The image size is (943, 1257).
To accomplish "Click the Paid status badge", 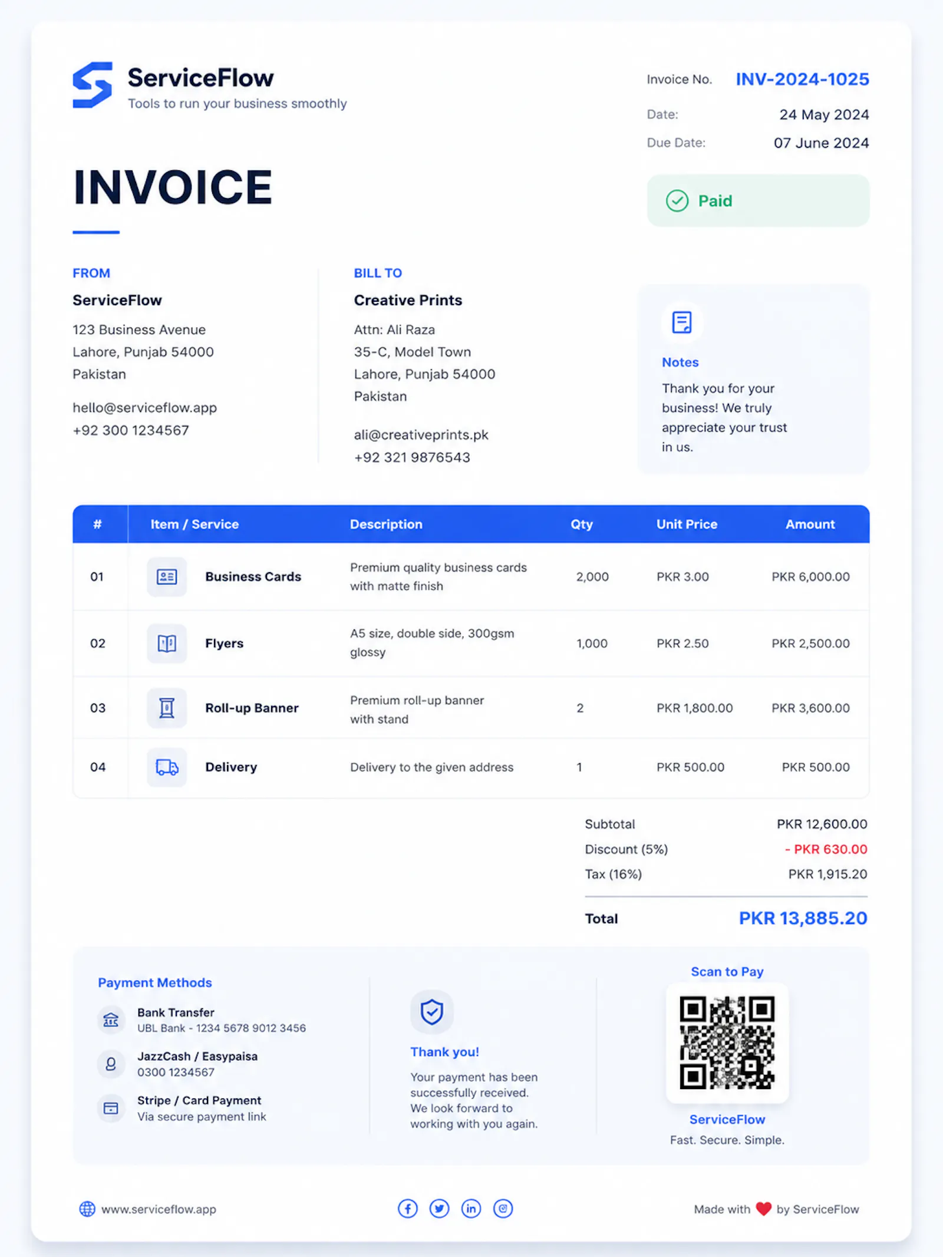I will point(758,201).
